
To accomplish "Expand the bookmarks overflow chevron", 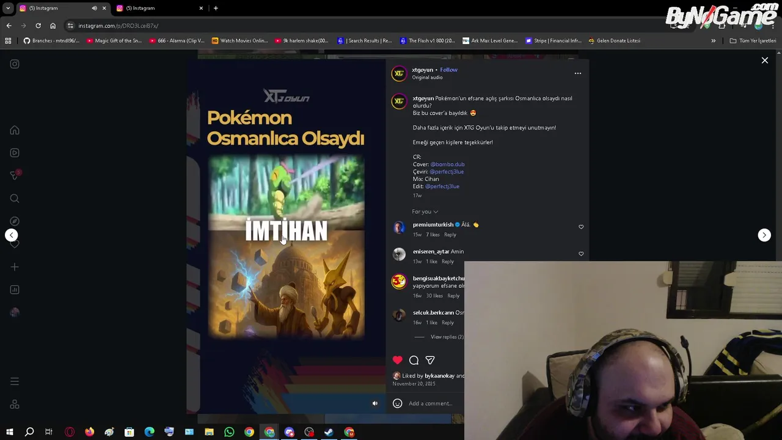I will point(713,41).
